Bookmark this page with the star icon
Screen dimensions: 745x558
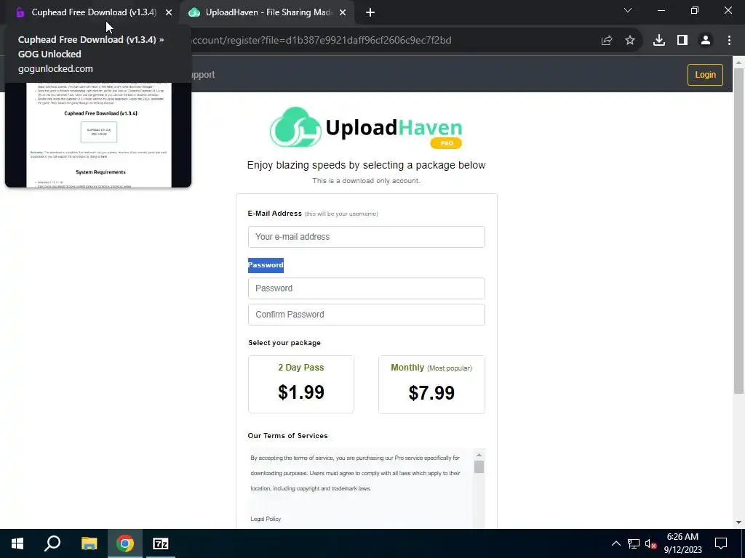pyautogui.click(x=630, y=41)
